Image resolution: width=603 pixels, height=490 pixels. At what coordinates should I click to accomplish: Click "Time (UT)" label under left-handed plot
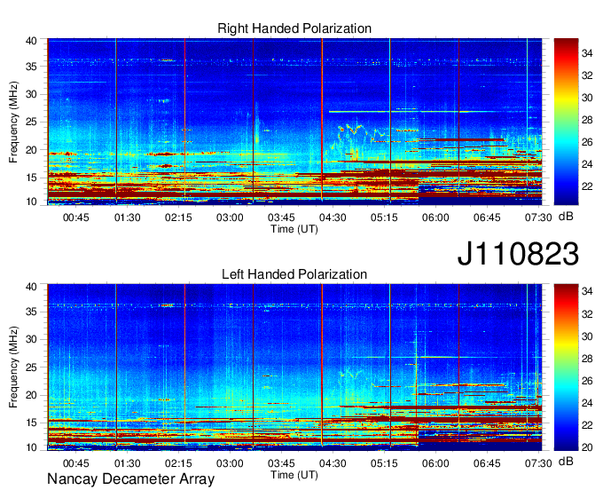[294, 475]
